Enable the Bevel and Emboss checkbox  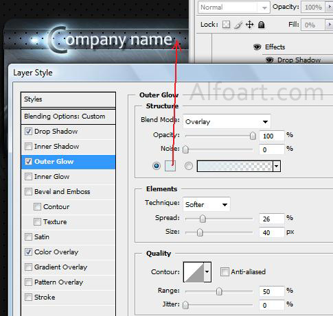coord(28,192)
